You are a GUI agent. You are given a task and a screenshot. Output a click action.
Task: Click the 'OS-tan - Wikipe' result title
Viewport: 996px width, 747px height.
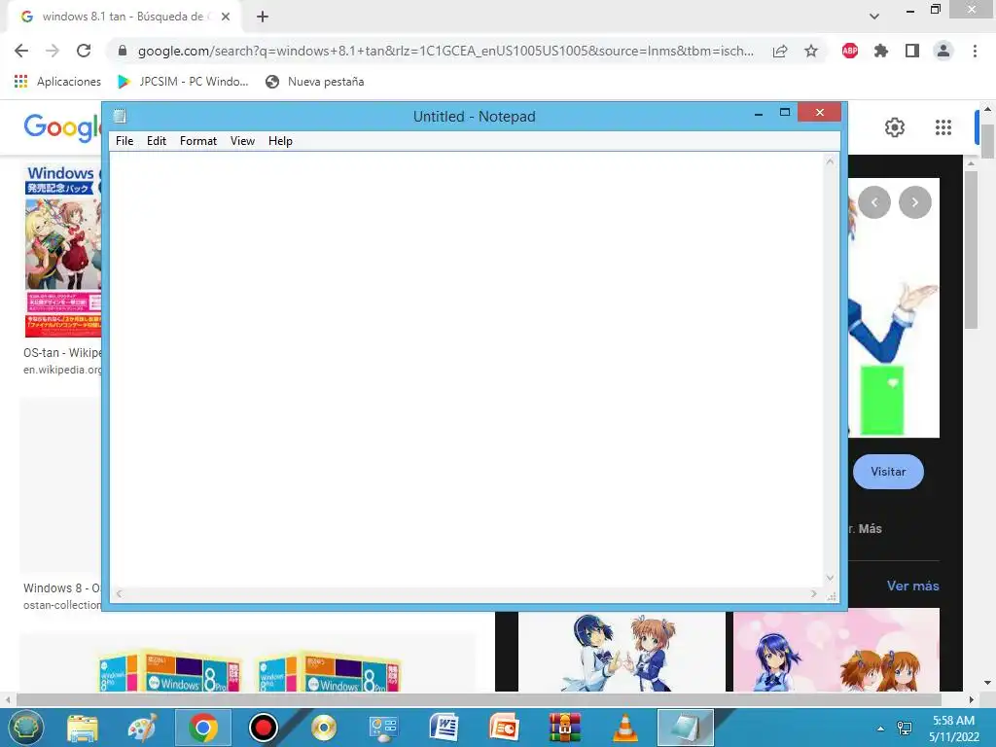pos(62,352)
